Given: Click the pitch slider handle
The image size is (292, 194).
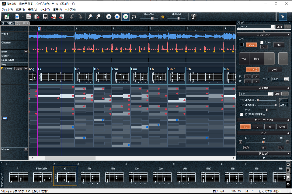Looking at the screenshot, I should 263,142.
